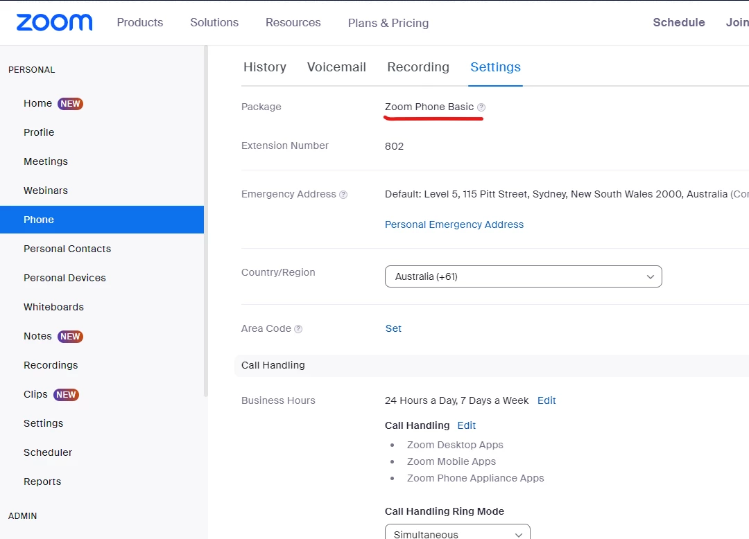Open Settings in the sidebar
The image size is (749, 539).
43,423
